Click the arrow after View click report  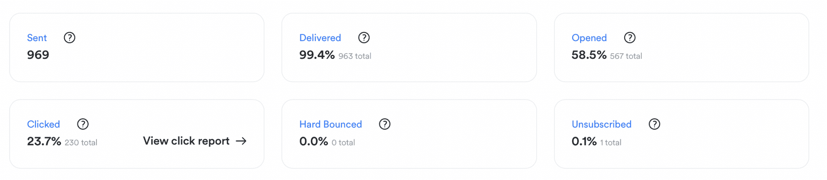pos(241,141)
